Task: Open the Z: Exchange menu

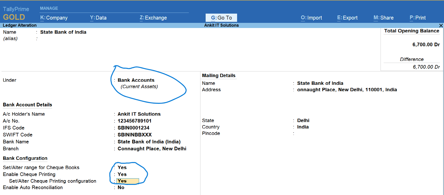Action: click(153, 18)
